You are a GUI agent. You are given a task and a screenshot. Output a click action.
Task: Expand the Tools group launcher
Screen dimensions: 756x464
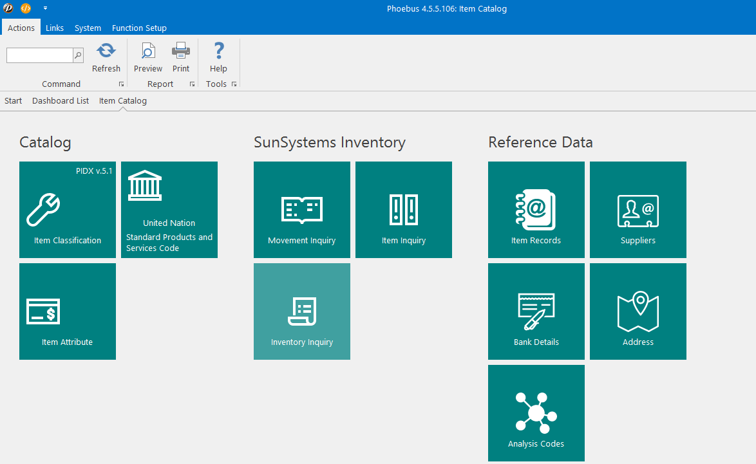pyautogui.click(x=234, y=84)
